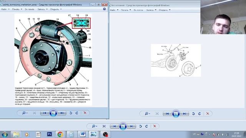The image size is (246, 138).
Task: Expand the Запись dropdown arrow in the right viewer
Action: (x=156, y=10)
